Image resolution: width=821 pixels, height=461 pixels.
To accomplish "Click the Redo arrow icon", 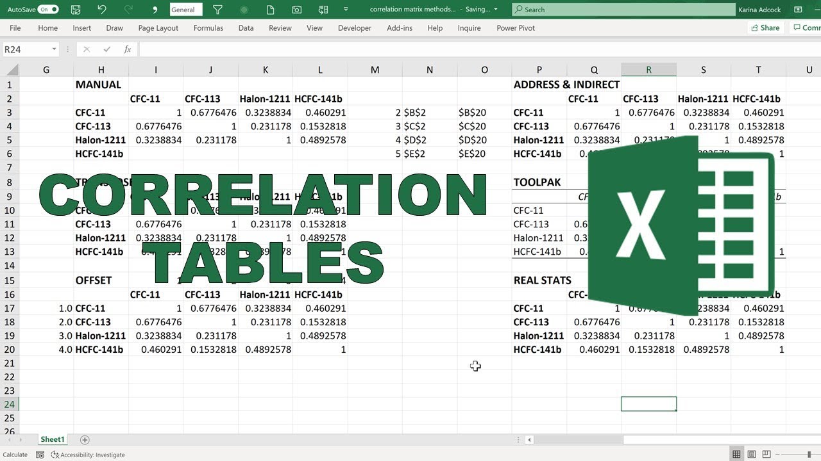I will (x=128, y=10).
